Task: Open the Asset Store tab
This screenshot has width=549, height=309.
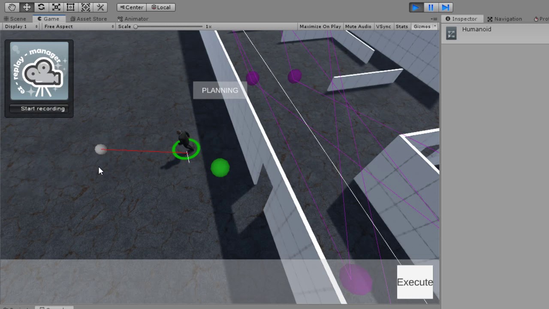Action: tap(89, 19)
